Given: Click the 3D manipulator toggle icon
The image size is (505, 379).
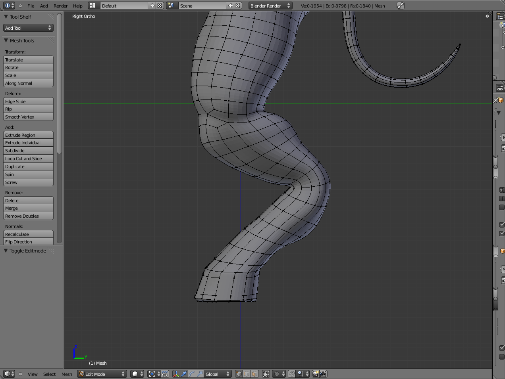Looking at the screenshot, I should coord(176,374).
